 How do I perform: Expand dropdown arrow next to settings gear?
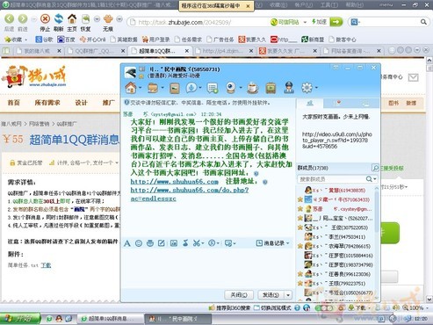[316, 88]
